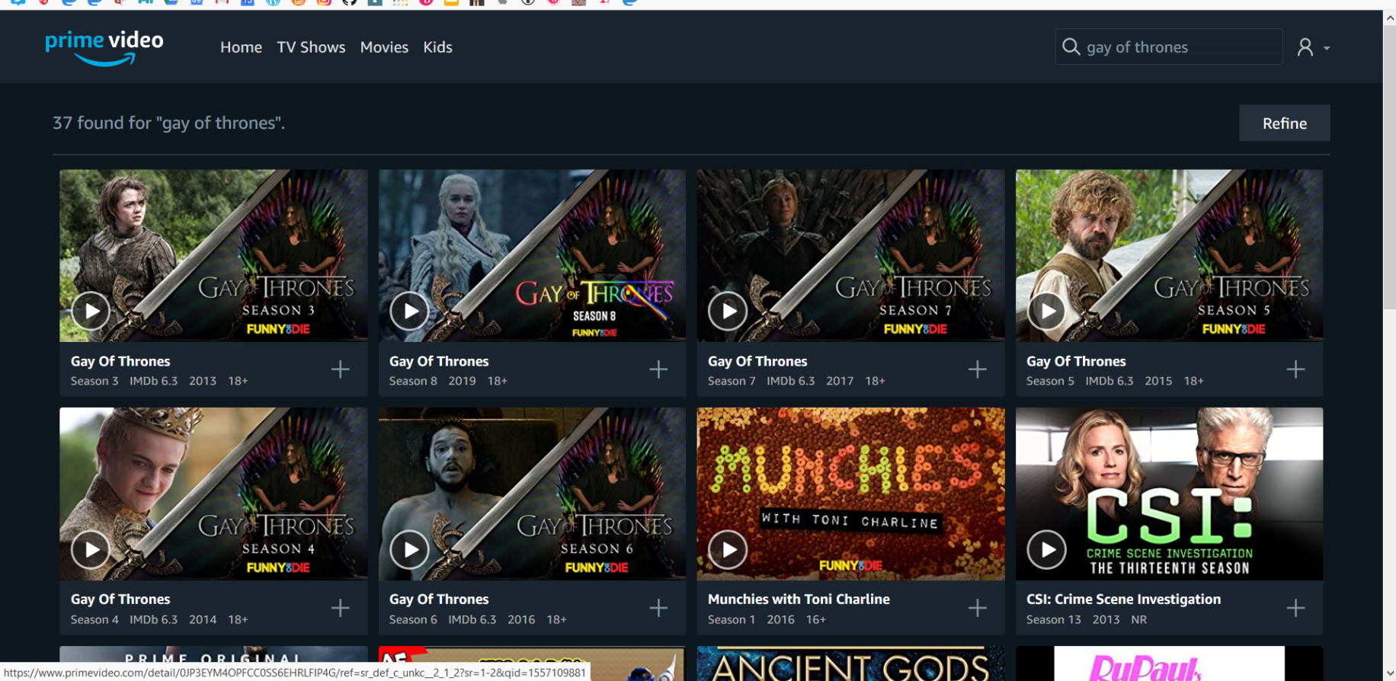Viewport: 1396px width, 681px height.
Task: Open the Gay Of Thrones Season 4 title link
Action: 120,599
